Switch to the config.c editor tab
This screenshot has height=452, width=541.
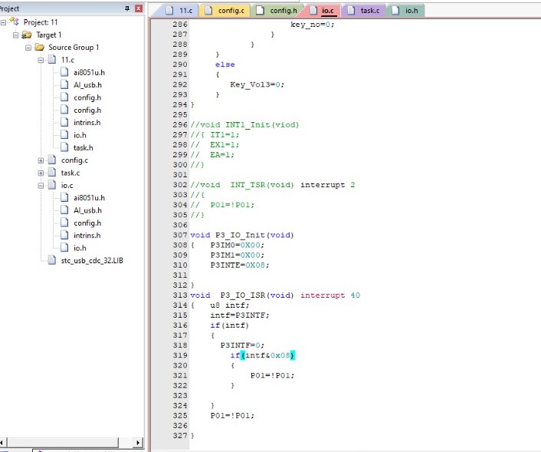(225, 11)
